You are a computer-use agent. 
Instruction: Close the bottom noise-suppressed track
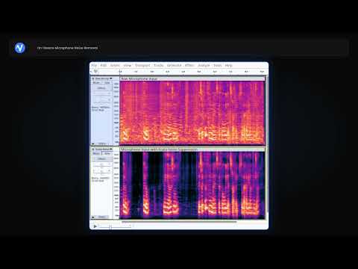[x=93, y=149]
